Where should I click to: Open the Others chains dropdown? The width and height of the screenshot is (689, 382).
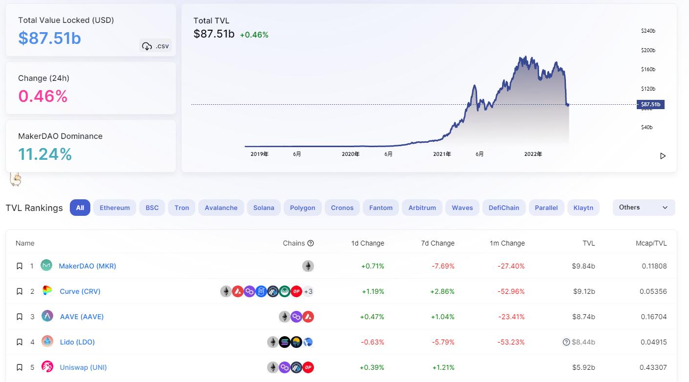[x=644, y=207]
